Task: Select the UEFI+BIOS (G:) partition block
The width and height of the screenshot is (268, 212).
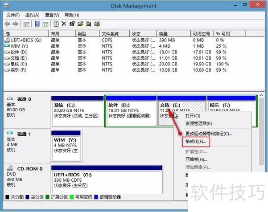Action: point(107,179)
